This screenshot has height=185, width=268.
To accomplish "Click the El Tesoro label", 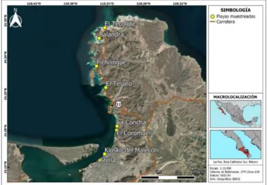I will pos(119,84).
